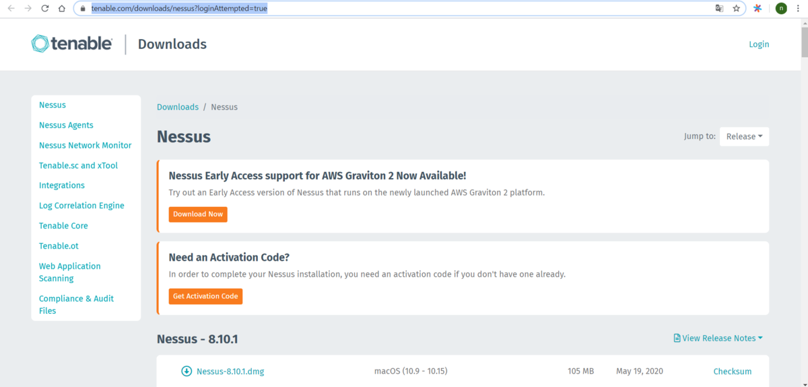Open Tenable.ot downloads

[59, 246]
